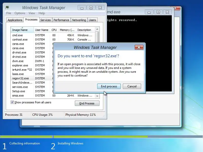This screenshot has height=152, width=203.
Task: Click the Collecting information progress bar
Action: [x=26, y=137]
